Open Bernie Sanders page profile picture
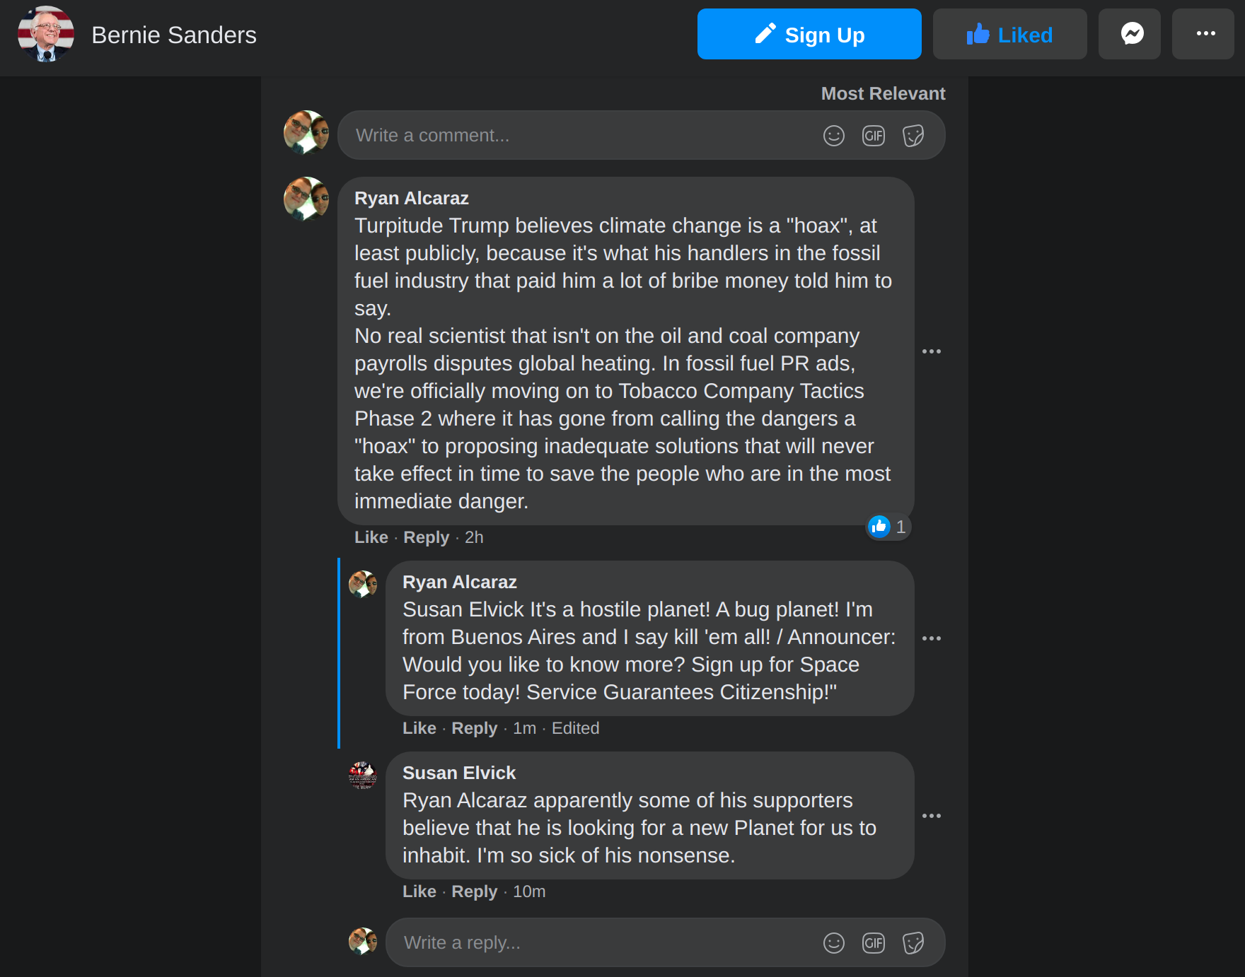The height and width of the screenshot is (977, 1245). click(46, 34)
